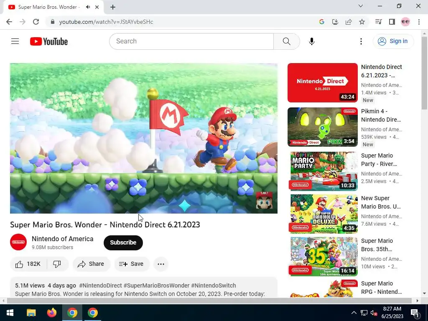Screen dimensions: 428x321
Task: Click the #NintendoSwitch hashtag
Action: point(214,285)
